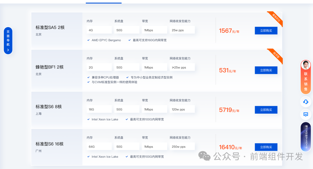Click 立即购买 for 蜂驰型BF1 2核
Screen dimensions: 313x169
pos(266,70)
